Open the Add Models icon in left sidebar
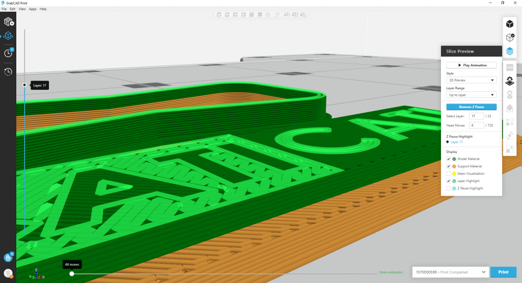 coord(8,21)
